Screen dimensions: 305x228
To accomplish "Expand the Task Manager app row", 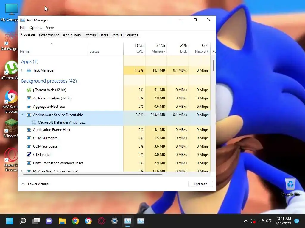I will click(x=22, y=70).
